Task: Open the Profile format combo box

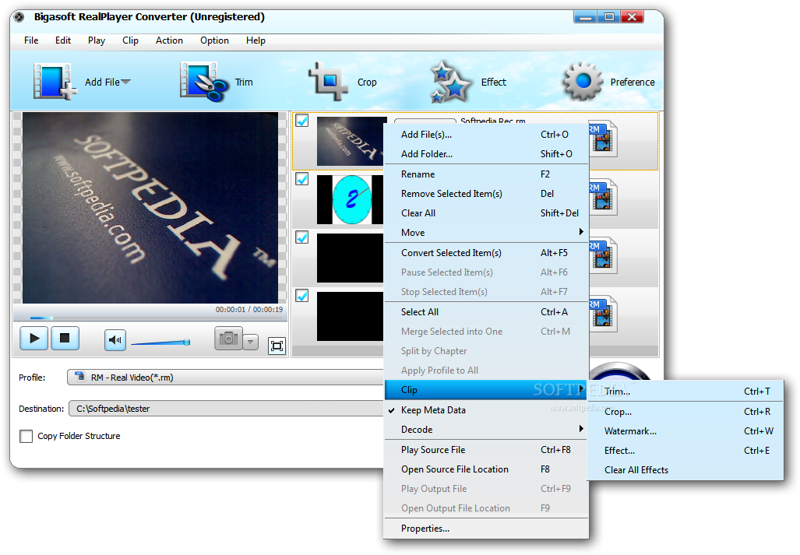Action: (x=225, y=378)
